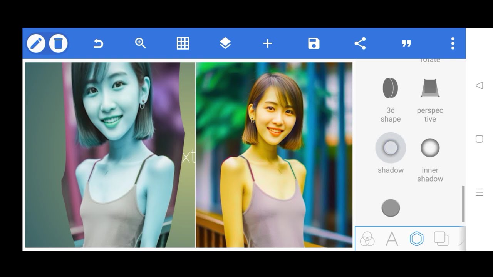This screenshot has height=277, width=493.
Task: Tap the Android recents button
Action: [x=479, y=192]
